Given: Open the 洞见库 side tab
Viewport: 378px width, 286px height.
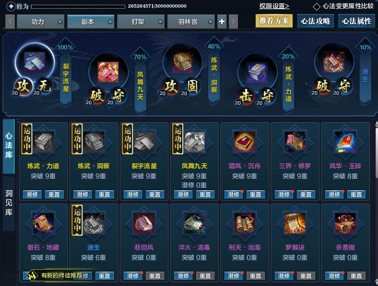Looking at the screenshot, I should tap(9, 203).
